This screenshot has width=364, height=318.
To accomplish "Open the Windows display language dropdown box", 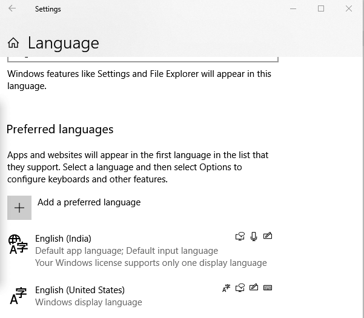I will click(143, 59).
